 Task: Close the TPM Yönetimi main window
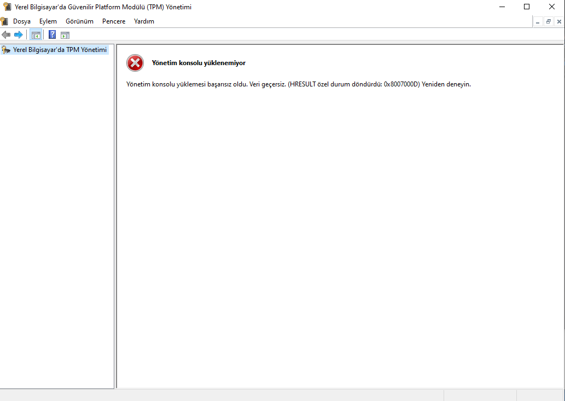pos(552,7)
